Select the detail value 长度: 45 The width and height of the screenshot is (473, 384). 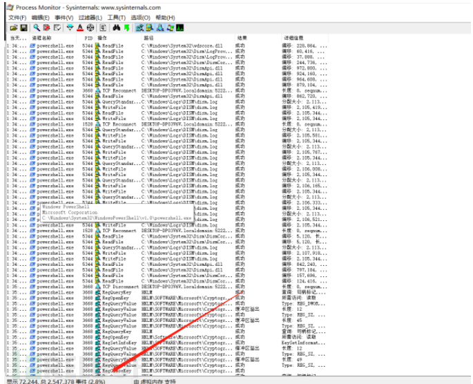[291, 320]
